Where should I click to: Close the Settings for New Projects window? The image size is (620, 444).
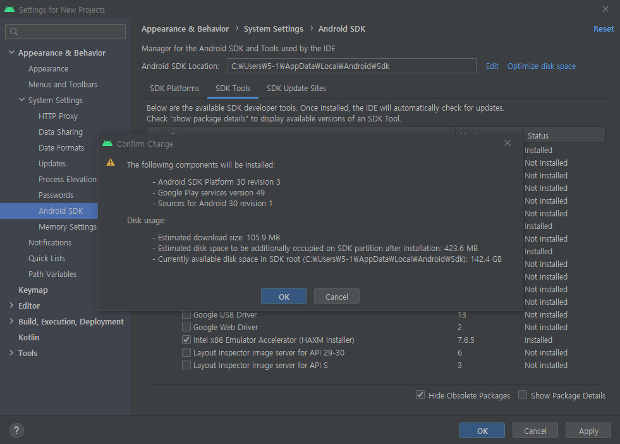(x=605, y=9)
